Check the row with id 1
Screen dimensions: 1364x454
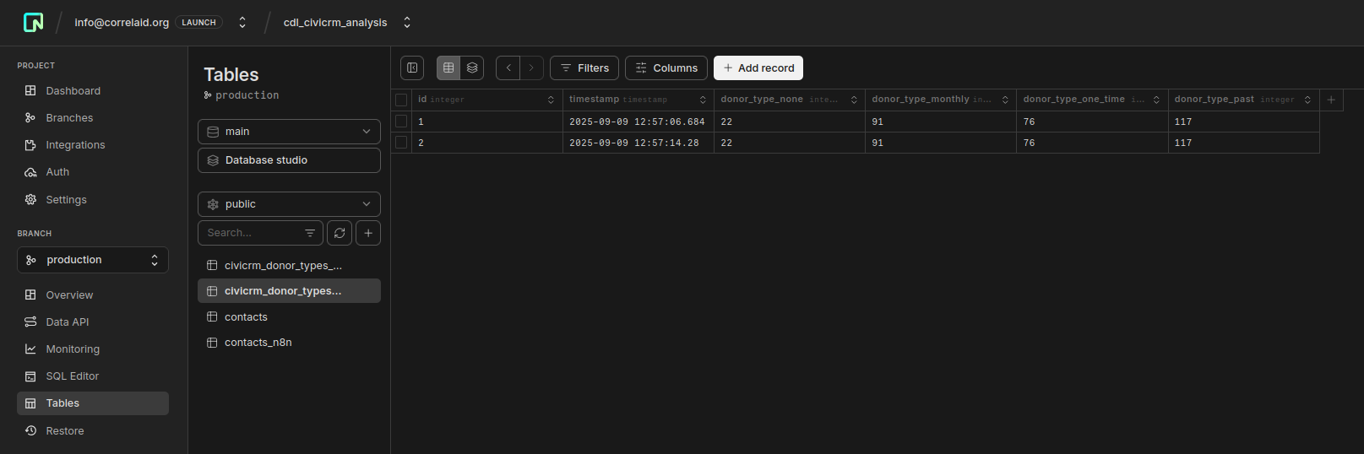[401, 122]
